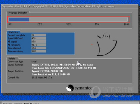
Task: Click the 50% progress scale mark
Action: (x=68, y=24)
